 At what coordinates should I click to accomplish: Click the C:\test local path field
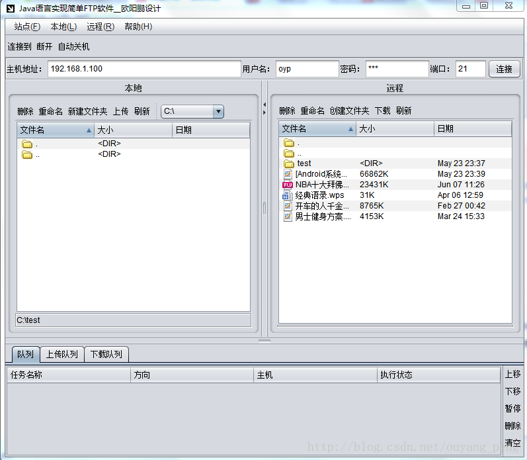pyautogui.click(x=134, y=320)
